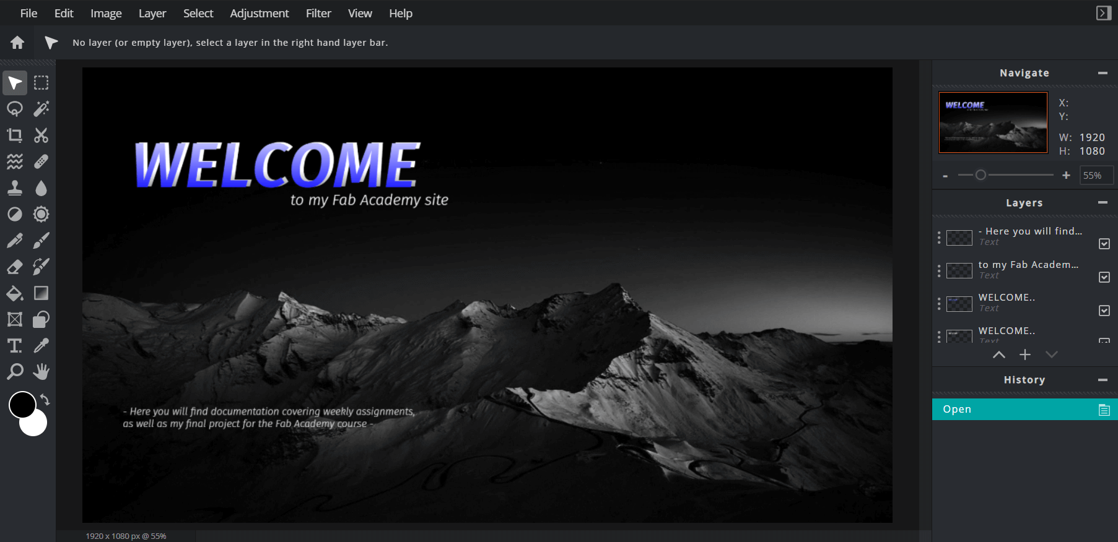Select the Gradient tool
Screen dimensions: 1118x542
[41, 293]
